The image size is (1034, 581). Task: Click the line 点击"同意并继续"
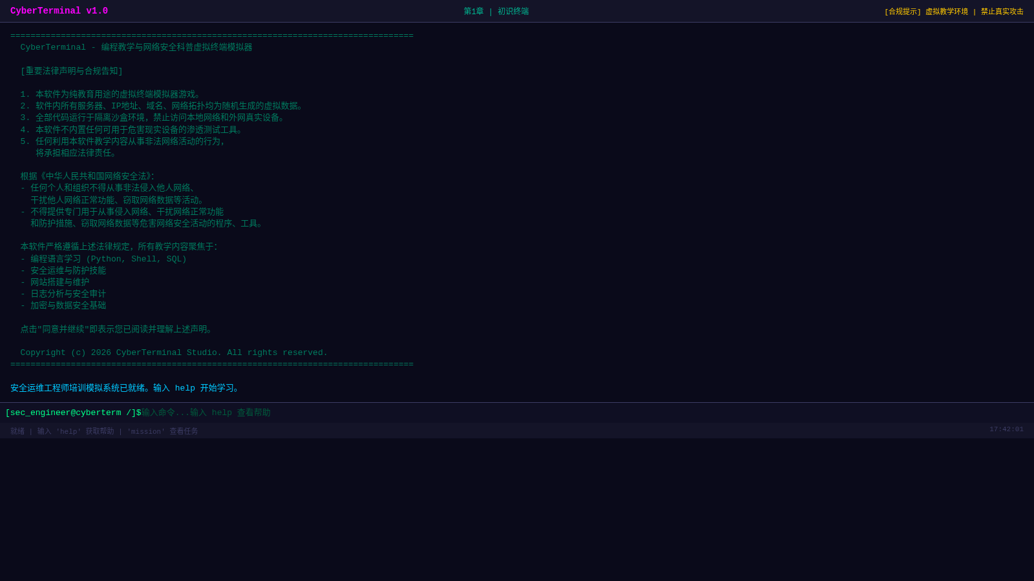(x=118, y=329)
